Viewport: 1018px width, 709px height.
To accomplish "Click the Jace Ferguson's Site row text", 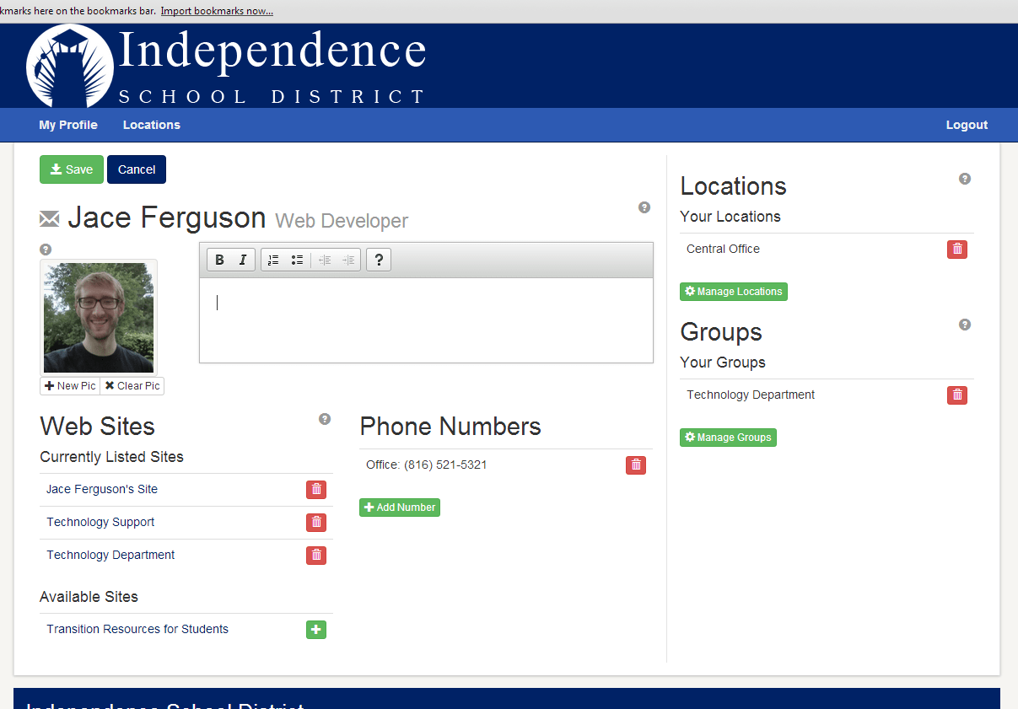I will (x=102, y=489).
